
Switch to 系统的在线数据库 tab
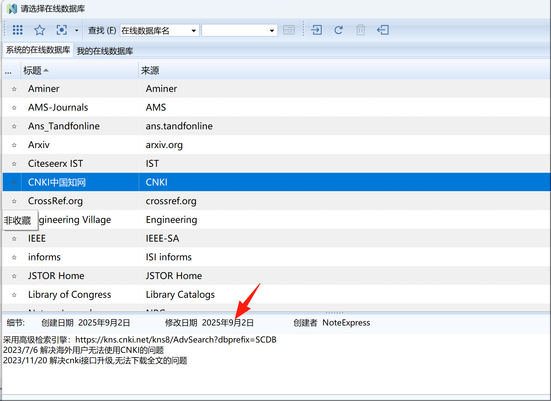click(38, 50)
